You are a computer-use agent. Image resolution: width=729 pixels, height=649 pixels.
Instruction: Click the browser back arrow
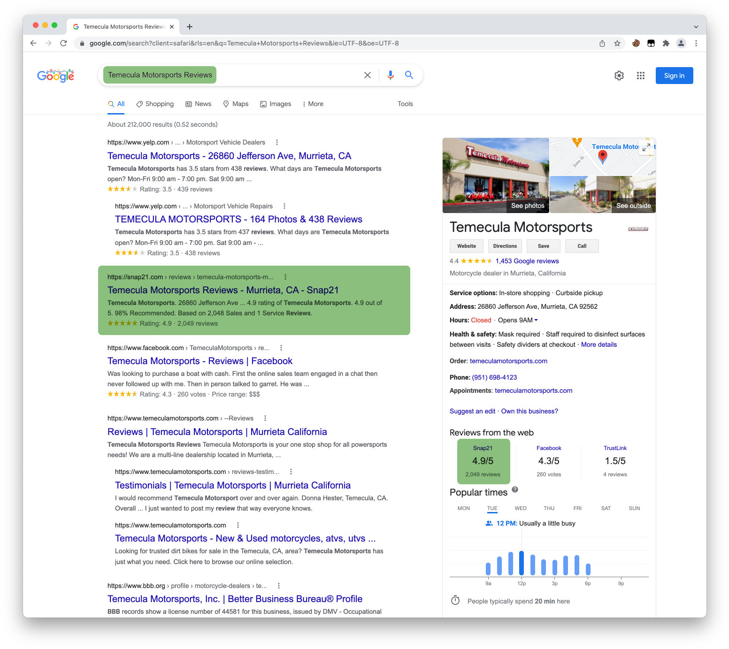(x=33, y=43)
